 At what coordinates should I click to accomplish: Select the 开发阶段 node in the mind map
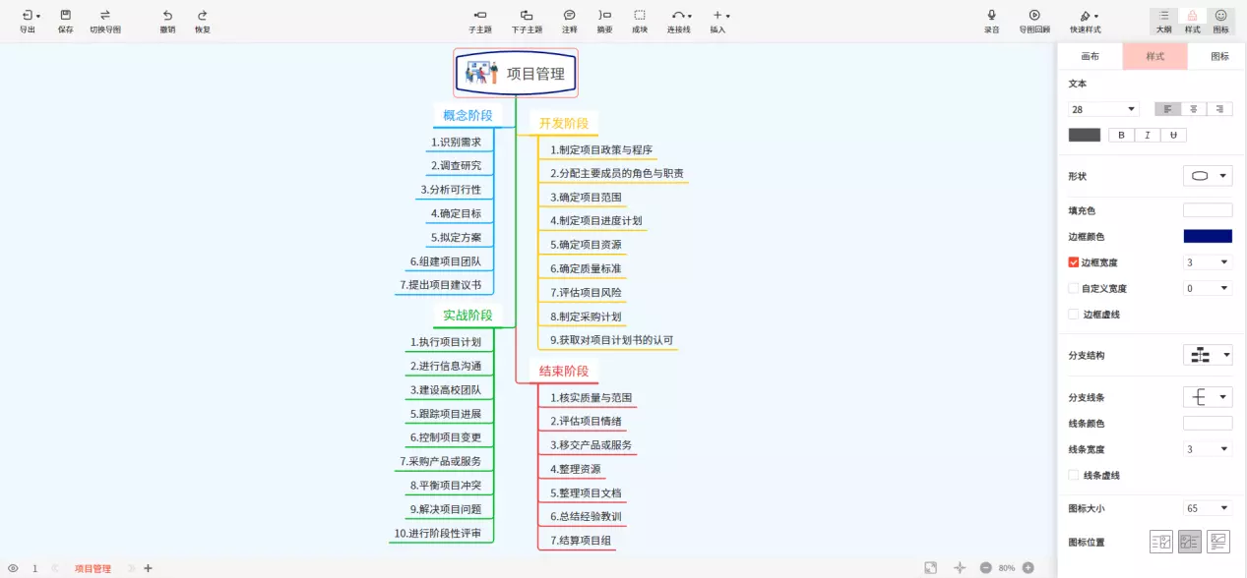563,123
